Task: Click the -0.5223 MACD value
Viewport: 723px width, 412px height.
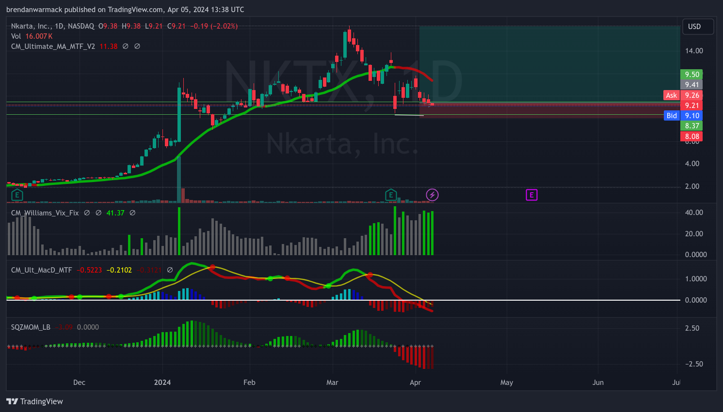Action: tap(89, 270)
